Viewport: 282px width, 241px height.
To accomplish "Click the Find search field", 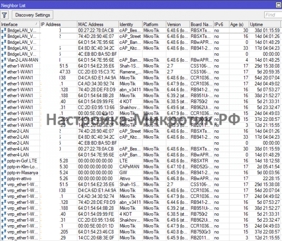I will (273, 15).
